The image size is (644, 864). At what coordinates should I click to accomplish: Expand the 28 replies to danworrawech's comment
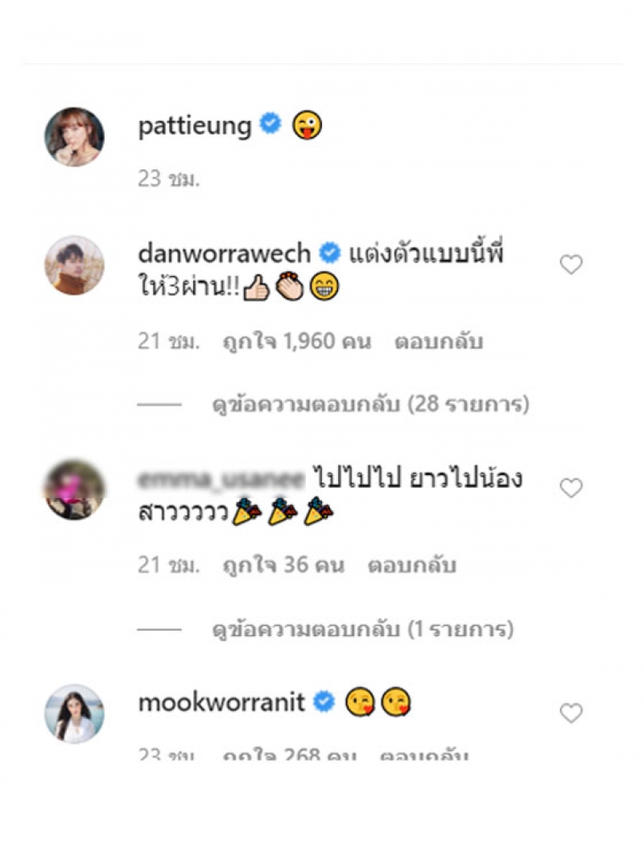[371, 404]
